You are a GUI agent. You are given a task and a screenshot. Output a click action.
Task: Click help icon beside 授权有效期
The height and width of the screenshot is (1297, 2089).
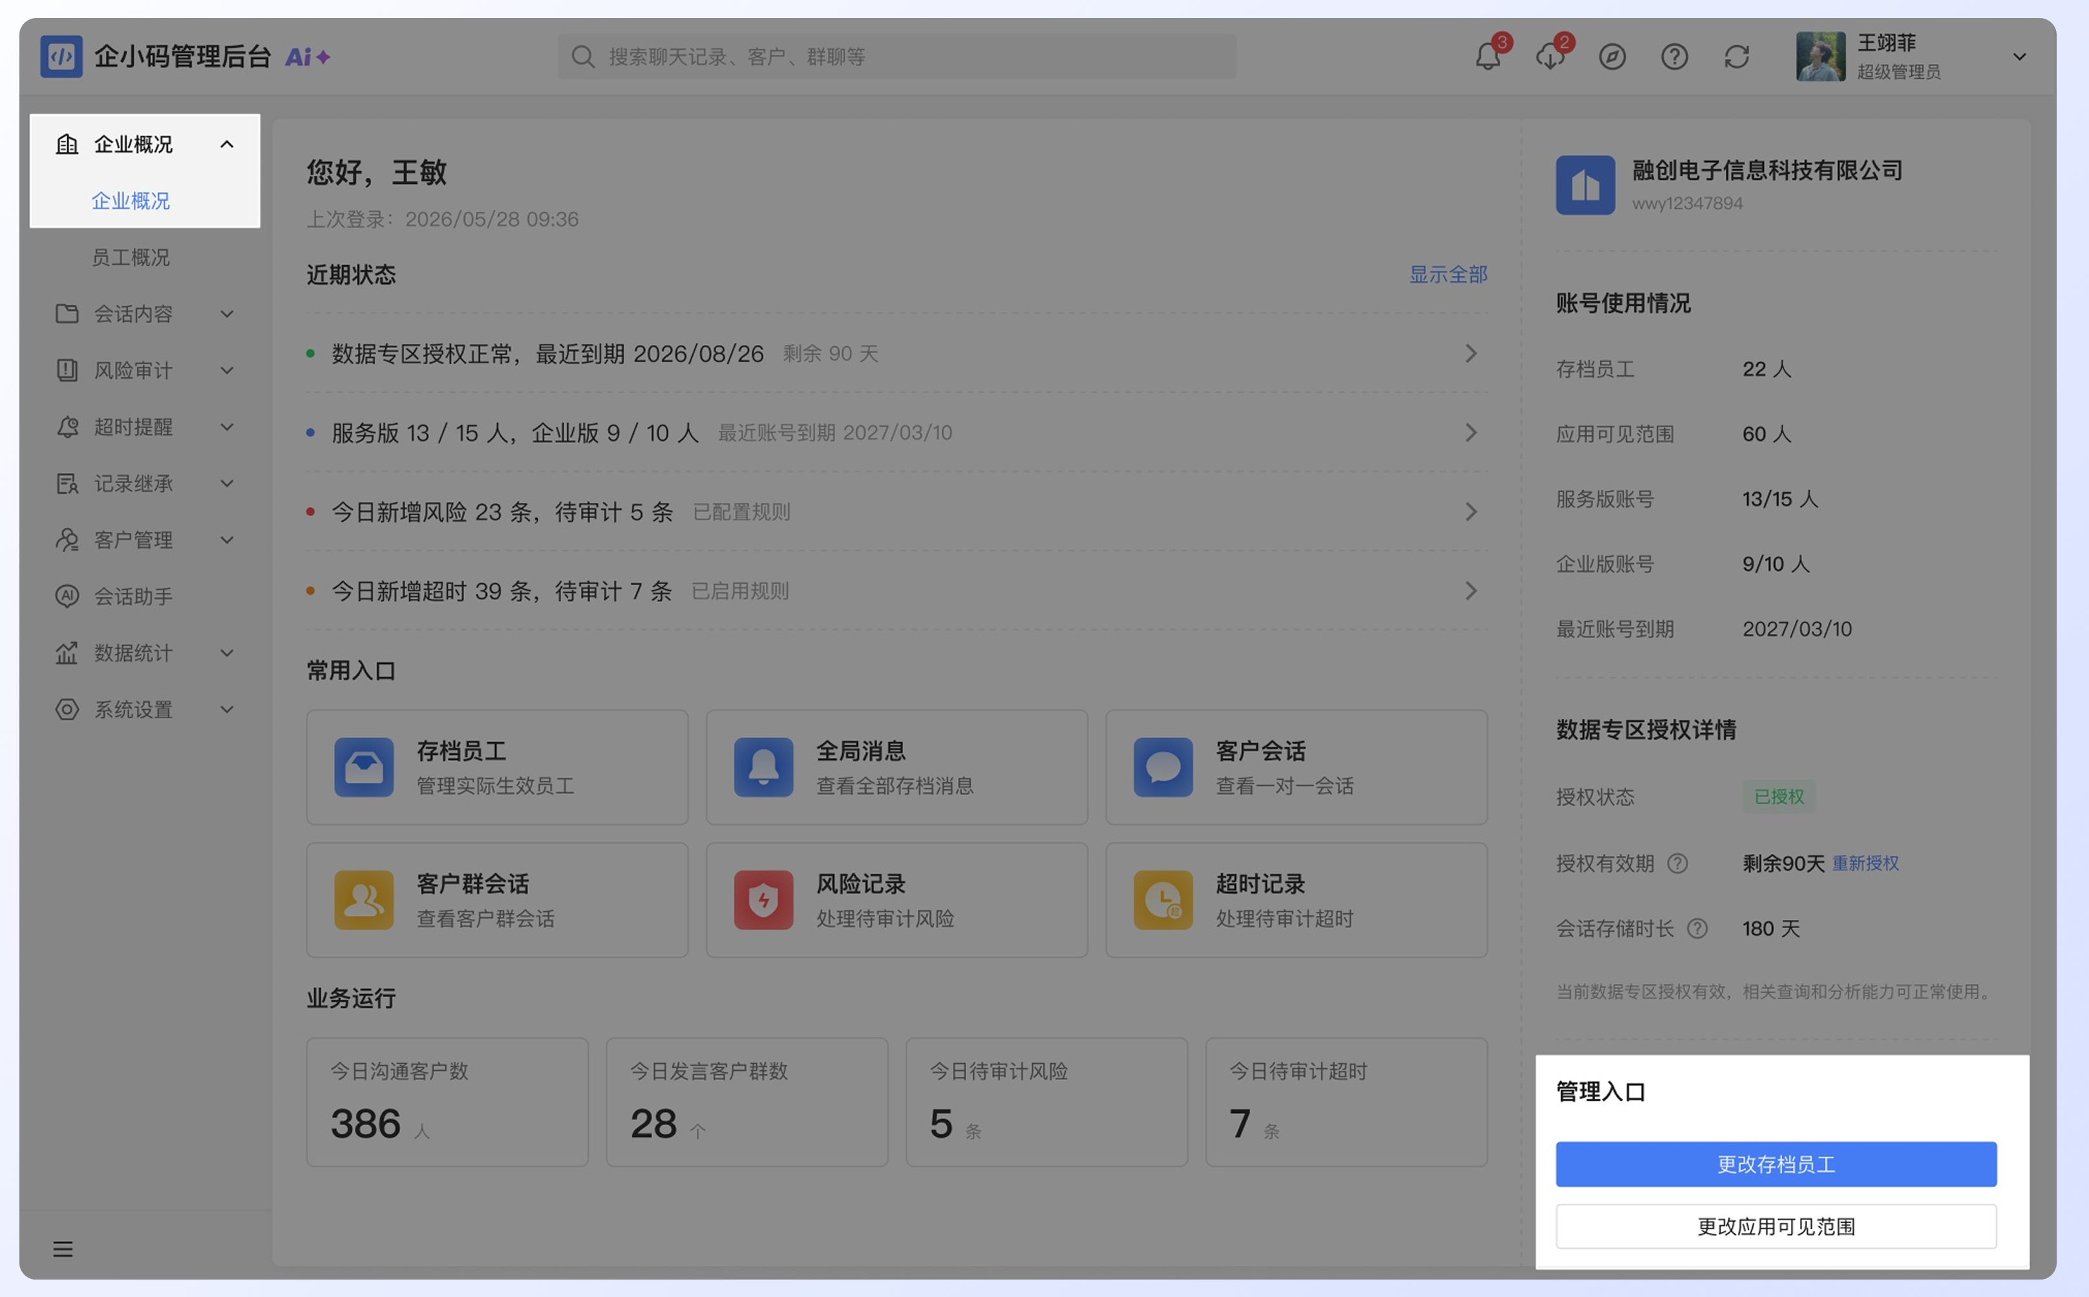pos(1677,863)
